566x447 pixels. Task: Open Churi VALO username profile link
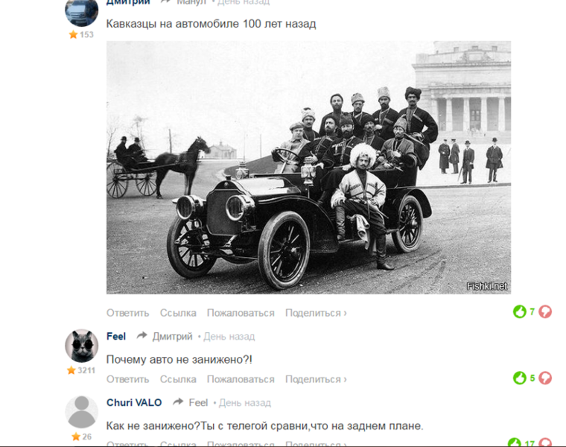pos(134,402)
